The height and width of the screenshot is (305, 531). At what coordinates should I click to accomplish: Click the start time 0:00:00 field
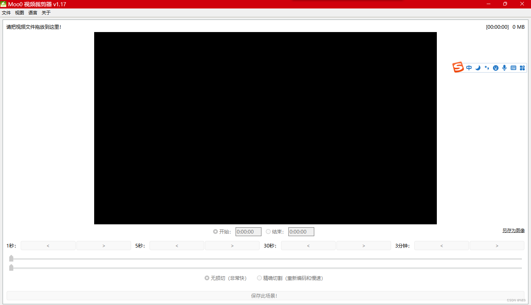249,232
